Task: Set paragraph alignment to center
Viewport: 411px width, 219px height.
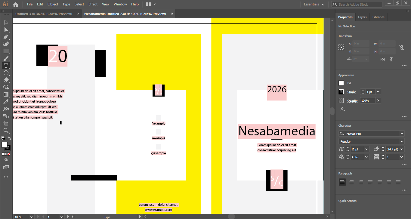Action: [x=351, y=182]
